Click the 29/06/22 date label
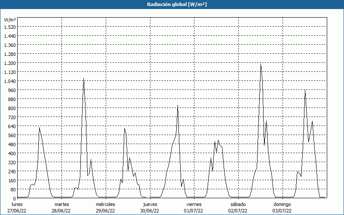Image resolution: width=344 pixels, height=215 pixels. [105, 211]
